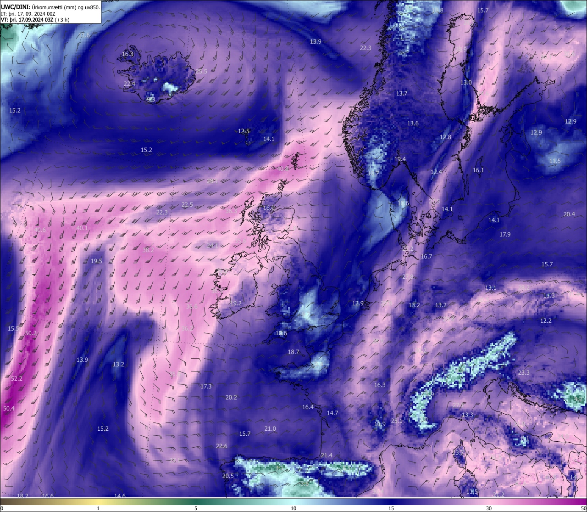Click the value 21.4 near the Pyrenees coast
Image resolution: width=587 pixels, height=512 pixels.
(x=327, y=455)
